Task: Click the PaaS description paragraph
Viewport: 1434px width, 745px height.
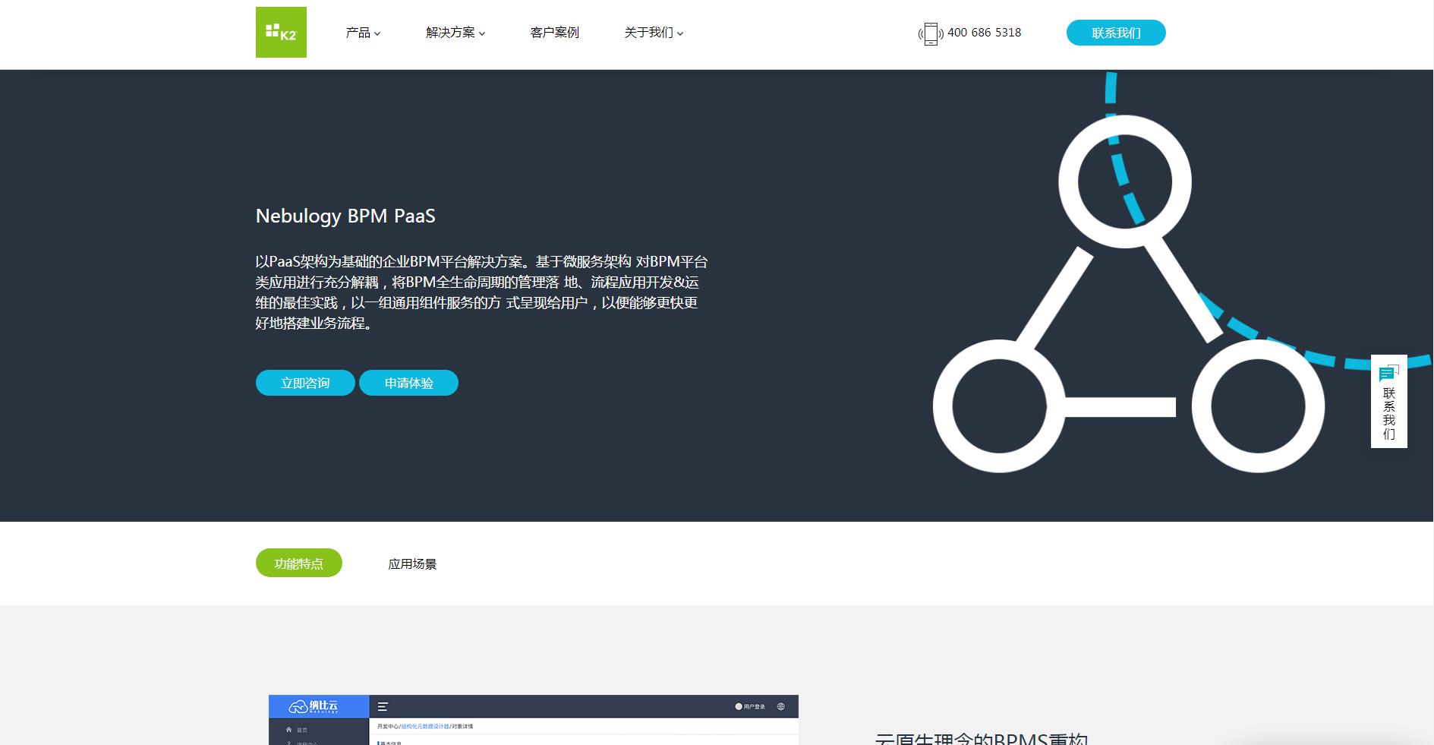Action: [481, 292]
